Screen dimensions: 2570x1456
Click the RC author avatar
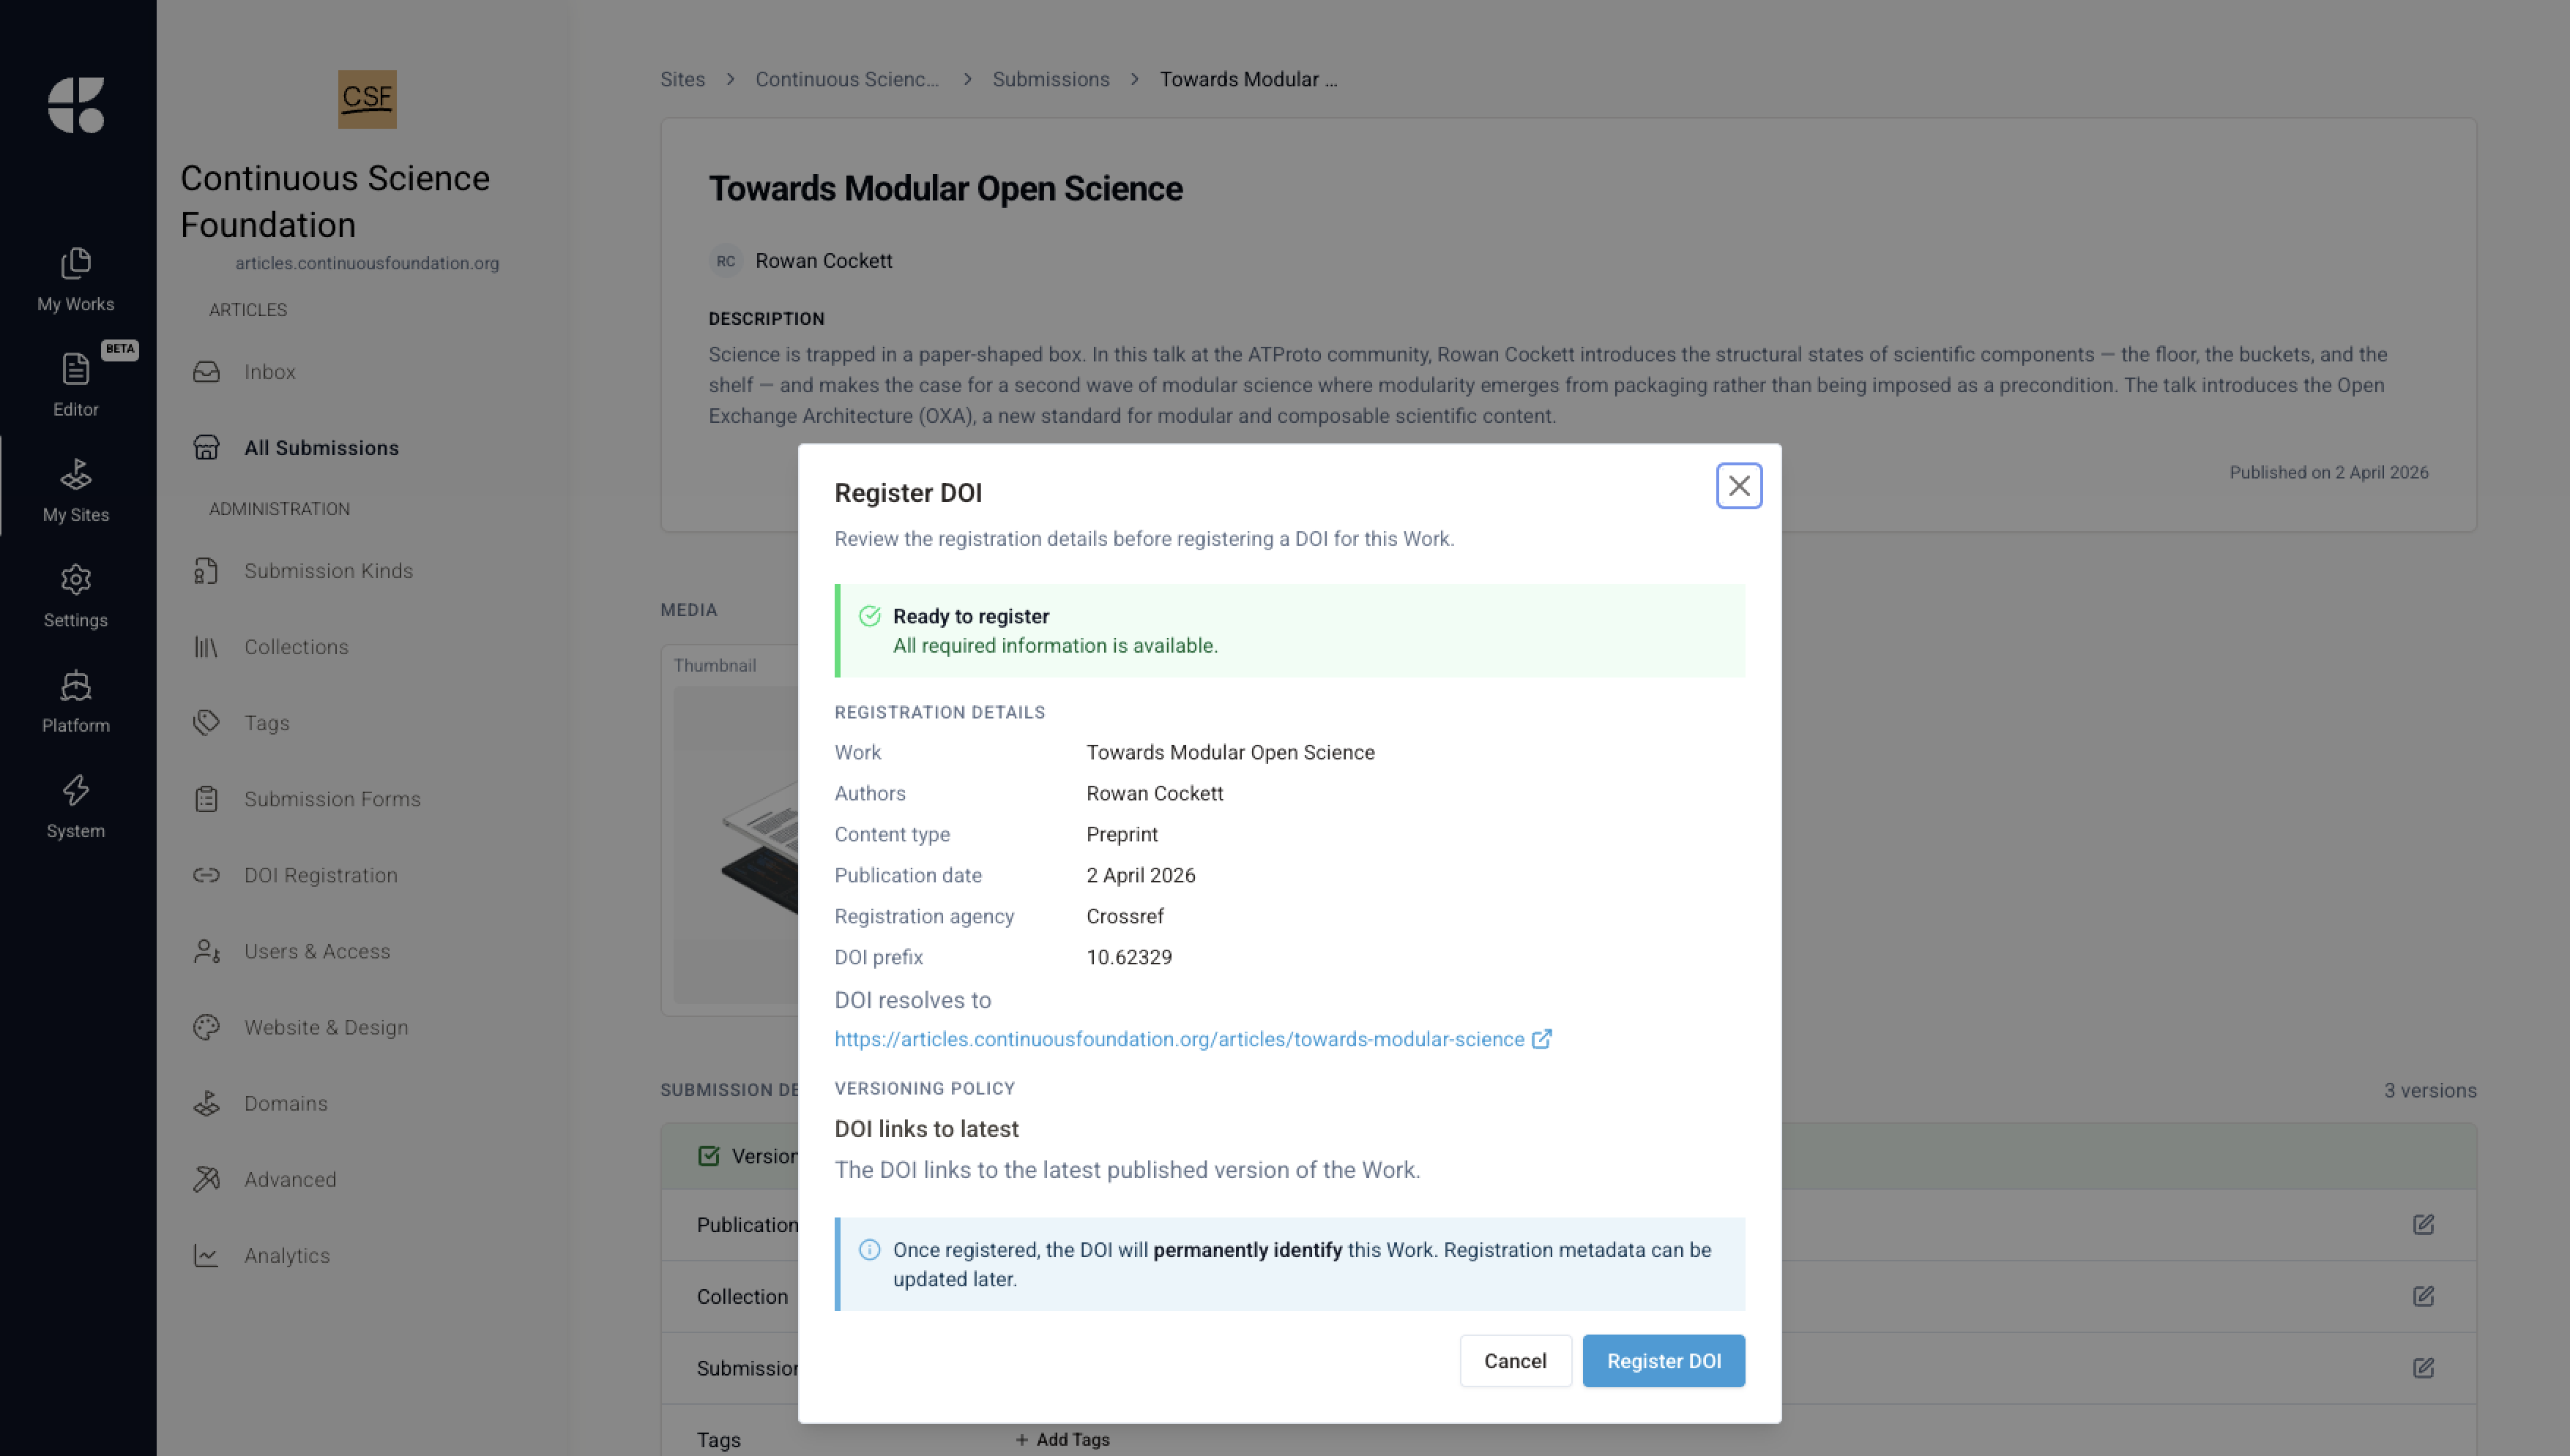[x=726, y=261]
